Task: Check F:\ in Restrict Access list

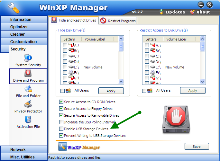Action: pos(147,73)
